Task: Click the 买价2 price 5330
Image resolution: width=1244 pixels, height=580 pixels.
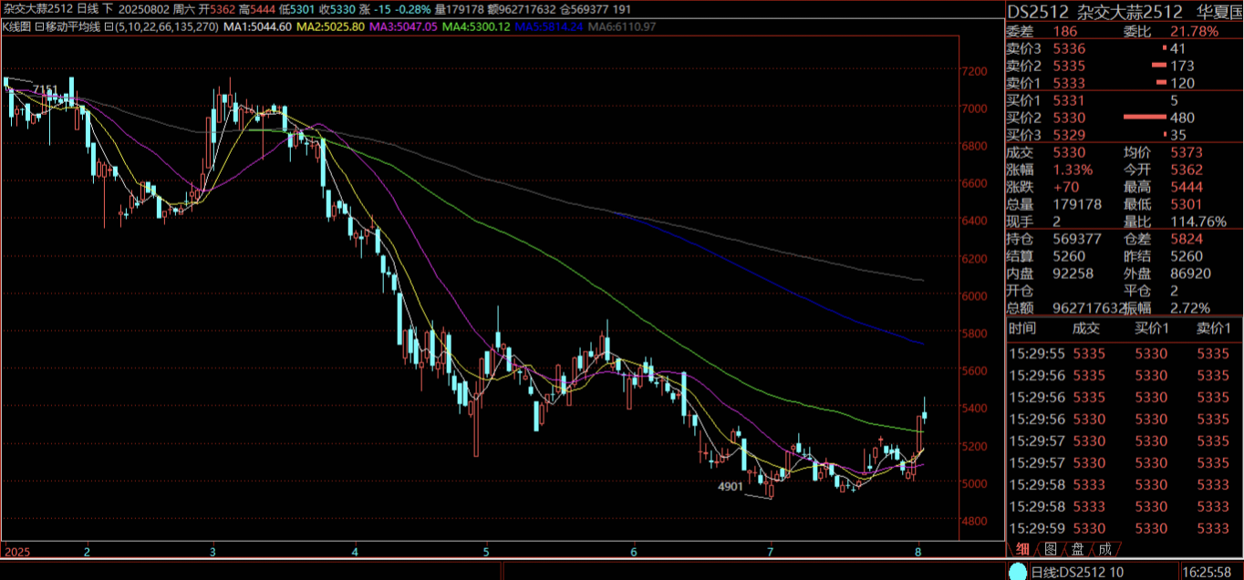Action: [x=1069, y=118]
